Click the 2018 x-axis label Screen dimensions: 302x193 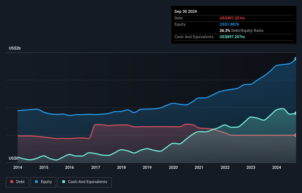(x=121, y=167)
